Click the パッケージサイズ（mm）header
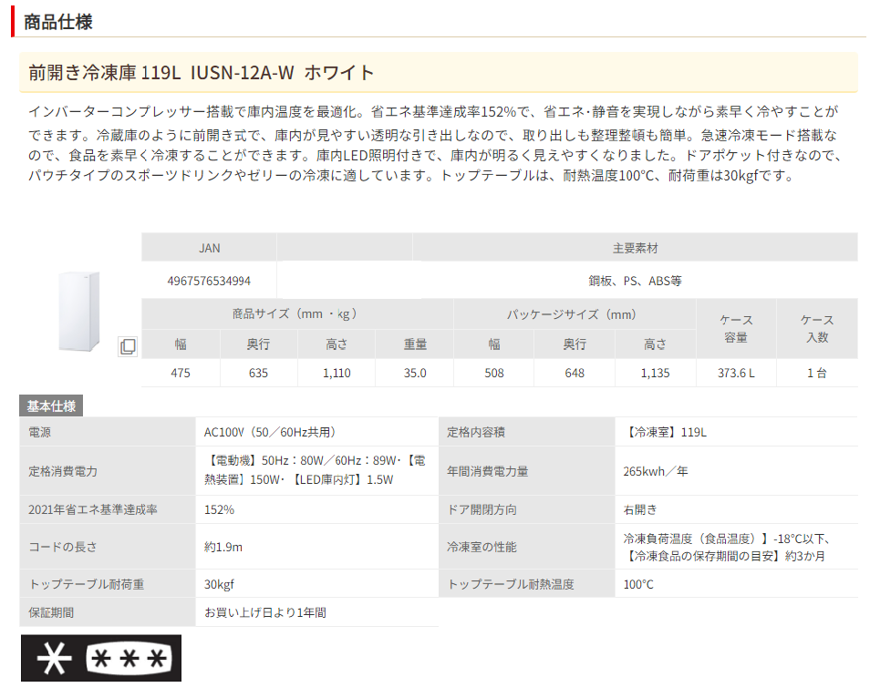 (x=574, y=314)
